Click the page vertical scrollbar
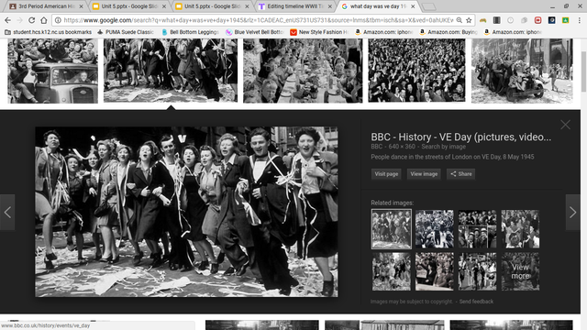 coord(583,71)
